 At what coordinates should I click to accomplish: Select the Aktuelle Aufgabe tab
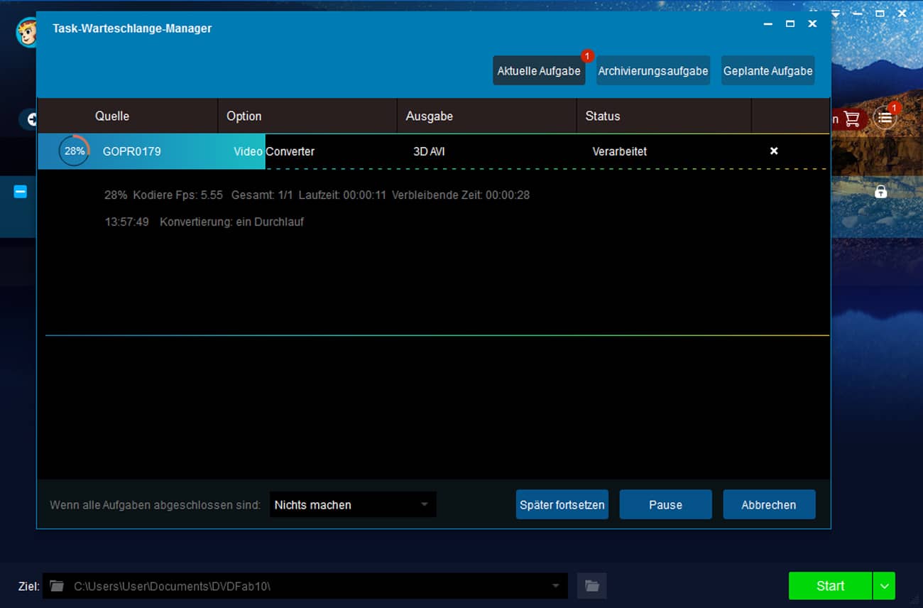pos(538,71)
